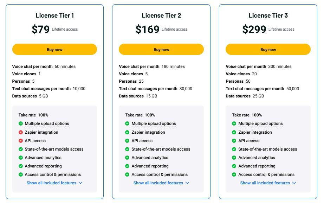Click the red cross icon beside Zapier integration in Tier 1
The image size is (324, 203).
click(21, 132)
